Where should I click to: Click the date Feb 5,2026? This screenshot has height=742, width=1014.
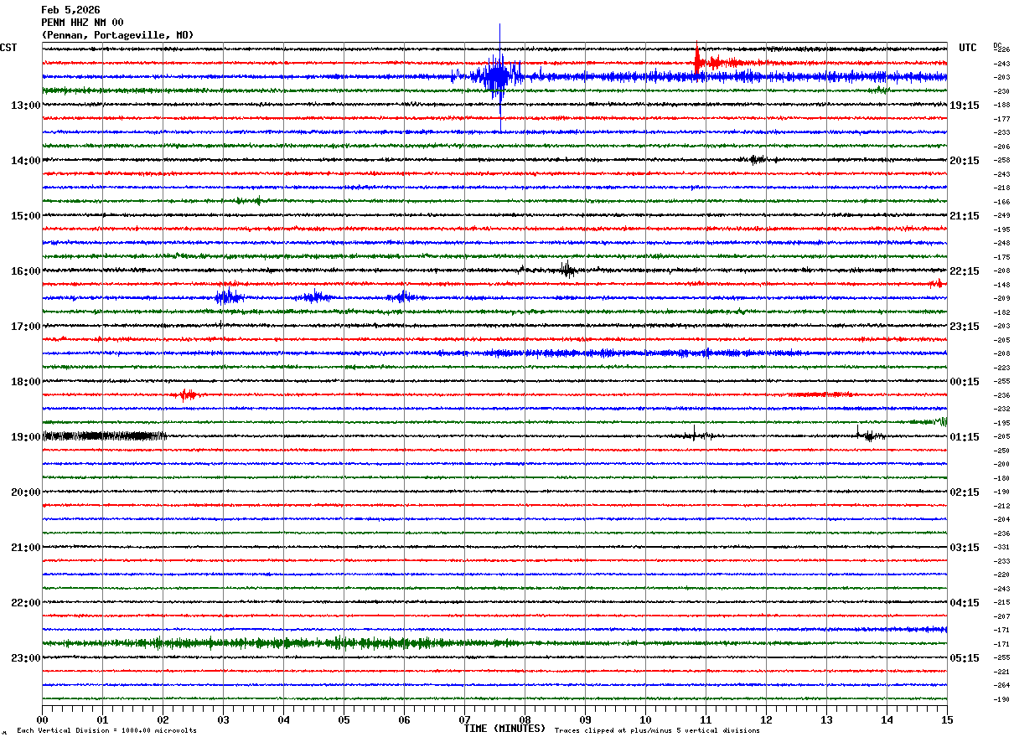pyautogui.click(x=70, y=10)
